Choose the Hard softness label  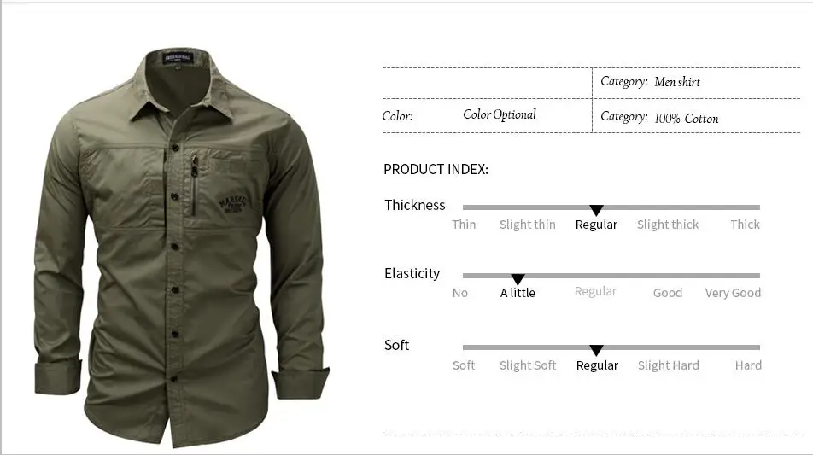(x=748, y=365)
